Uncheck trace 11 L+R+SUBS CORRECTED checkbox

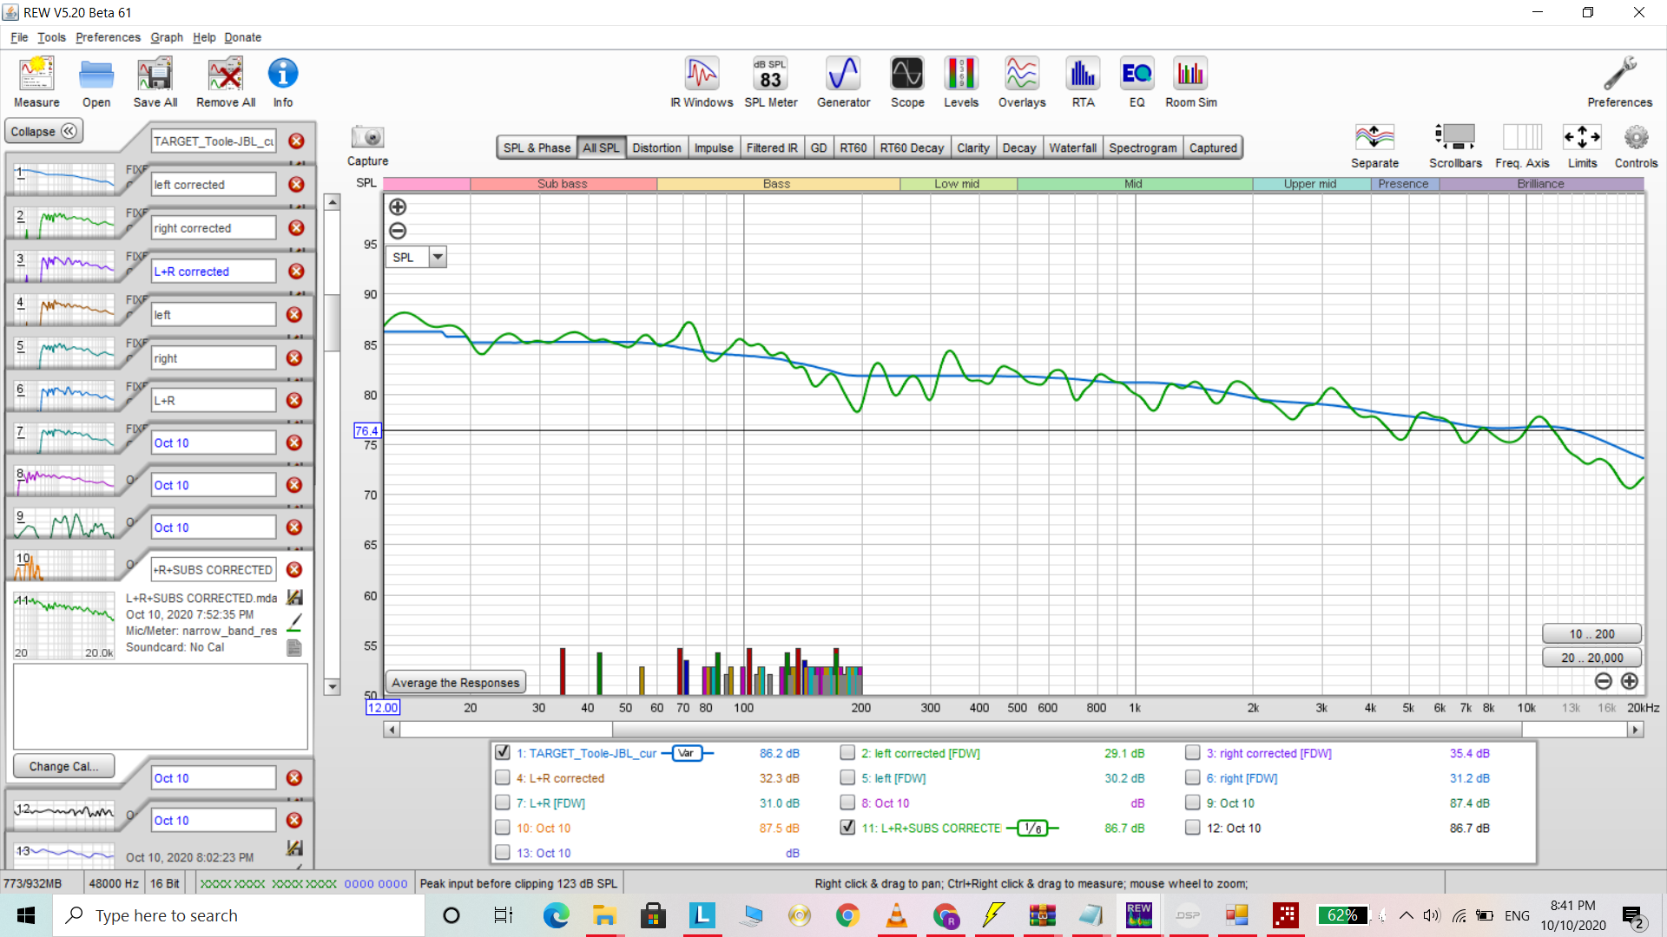[x=847, y=827]
